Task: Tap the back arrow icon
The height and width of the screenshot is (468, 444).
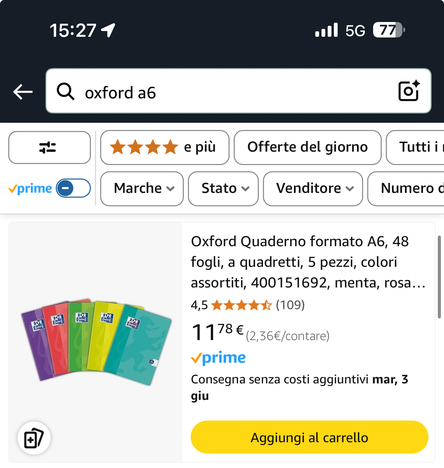Action: 23,92
